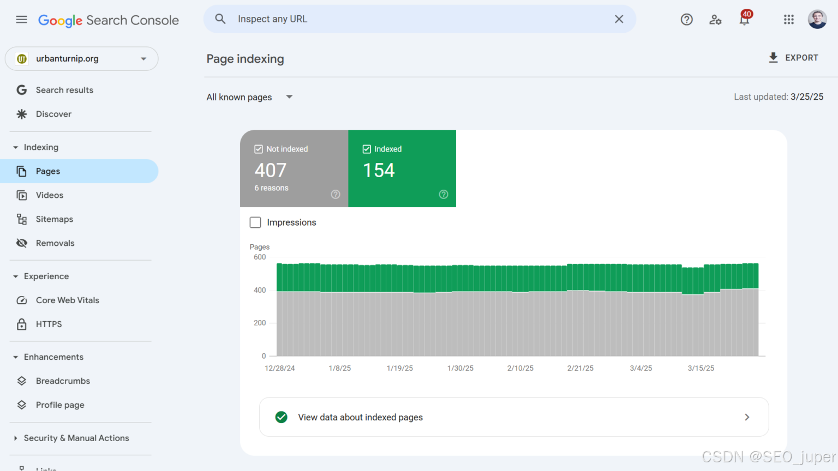The width and height of the screenshot is (838, 471).
Task: Open the Help icon
Action: (x=686, y=20)
